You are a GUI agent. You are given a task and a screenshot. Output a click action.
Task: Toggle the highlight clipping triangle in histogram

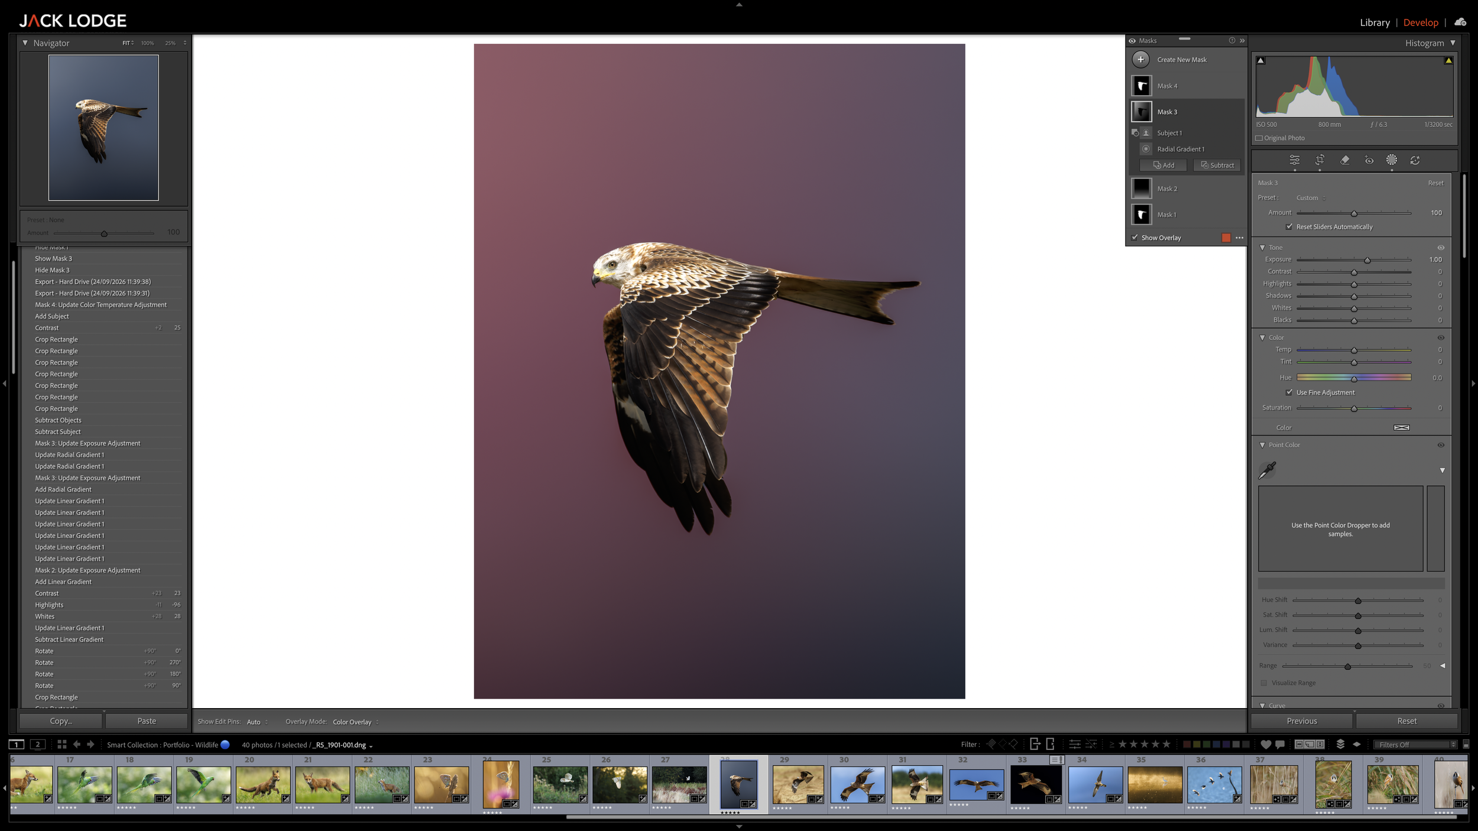point(1448,60)
